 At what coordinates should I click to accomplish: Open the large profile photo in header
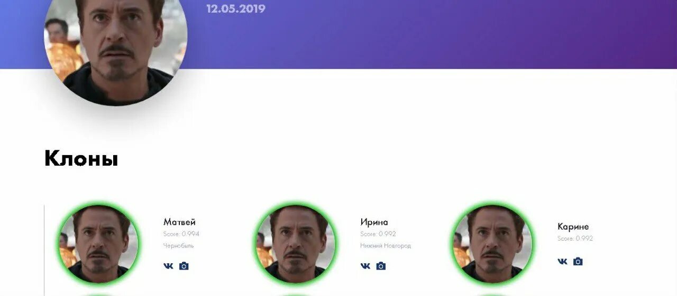coord(115,45)
